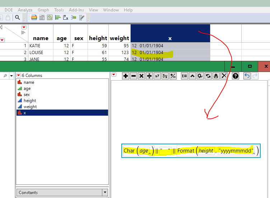The width and height of the screenshot is (270, 198).
Task: Click the switch terms button
Action: click(x=208, y=76)
